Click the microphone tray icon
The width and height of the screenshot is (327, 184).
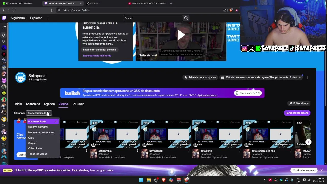click(292, 180)
